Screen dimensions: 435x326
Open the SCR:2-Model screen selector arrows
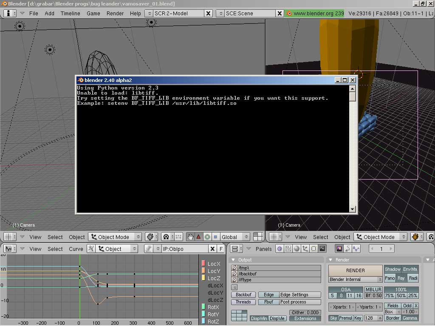[x=149, y=13]
